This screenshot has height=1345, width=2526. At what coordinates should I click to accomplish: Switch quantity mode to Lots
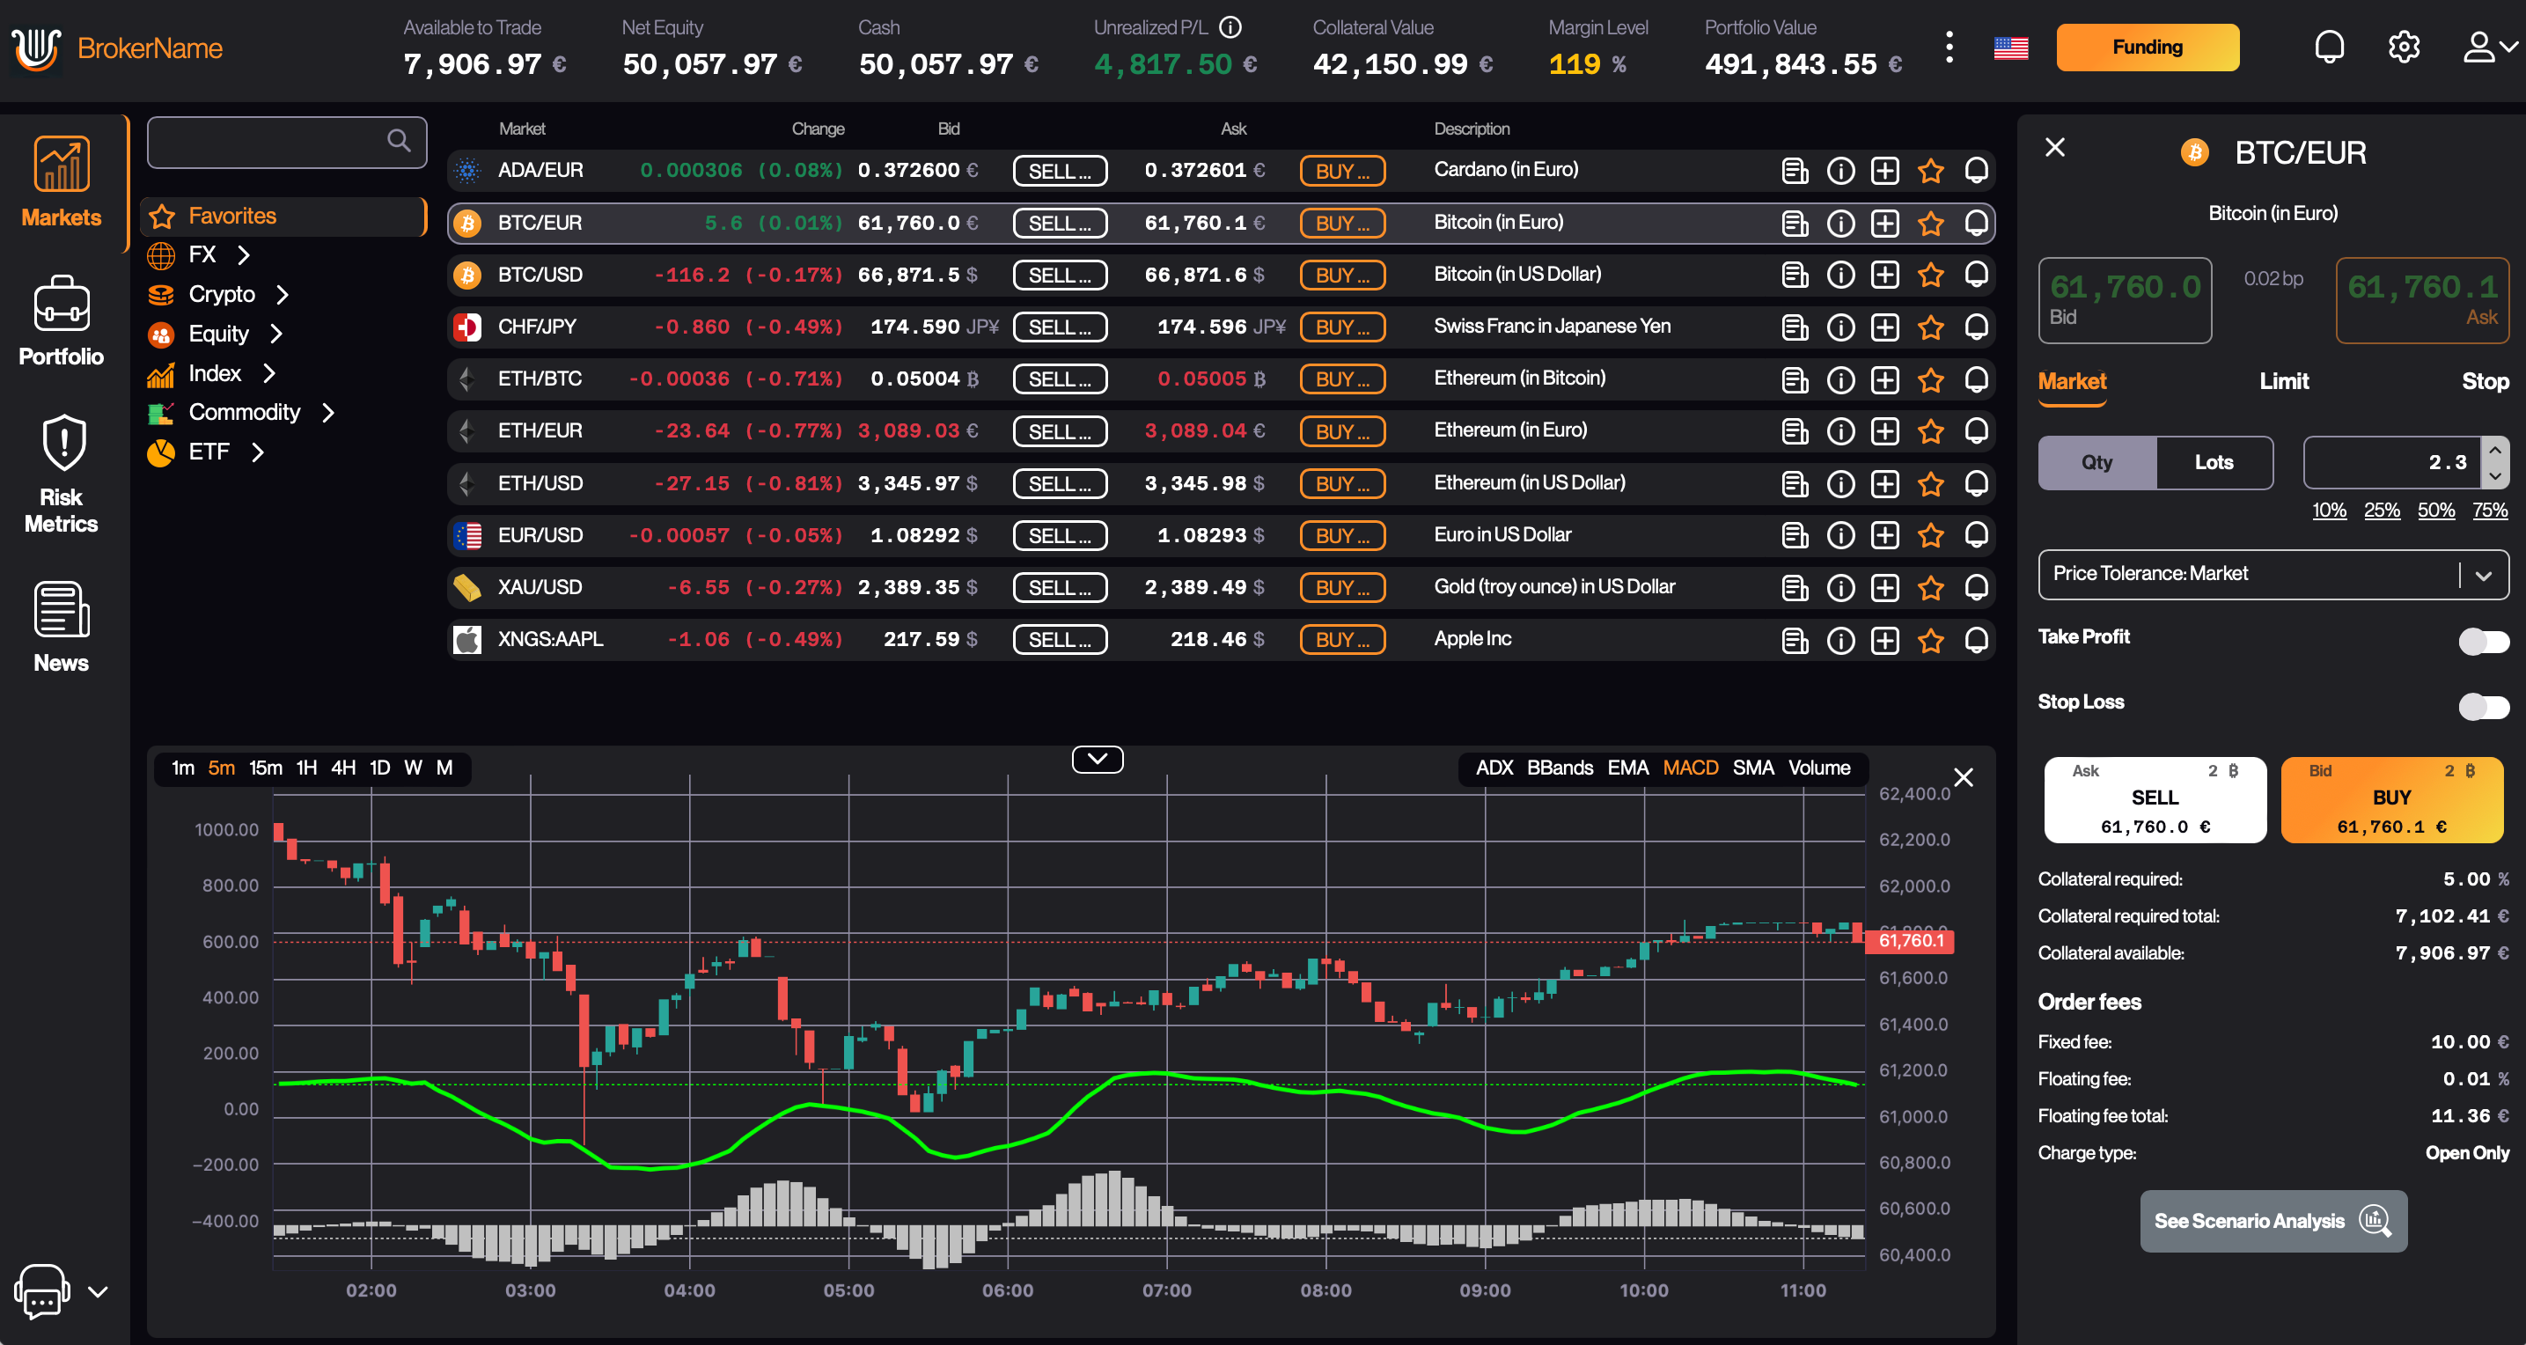(x=2214, y=462)
